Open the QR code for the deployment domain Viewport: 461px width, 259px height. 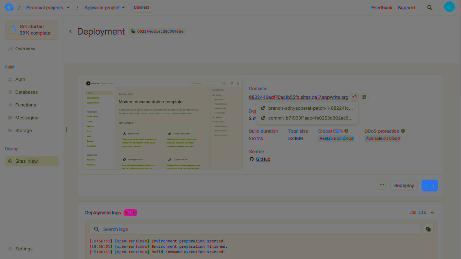click(364, 97)
